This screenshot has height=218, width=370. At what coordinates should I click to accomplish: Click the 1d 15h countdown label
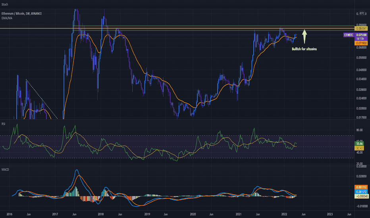pos(360,38)
